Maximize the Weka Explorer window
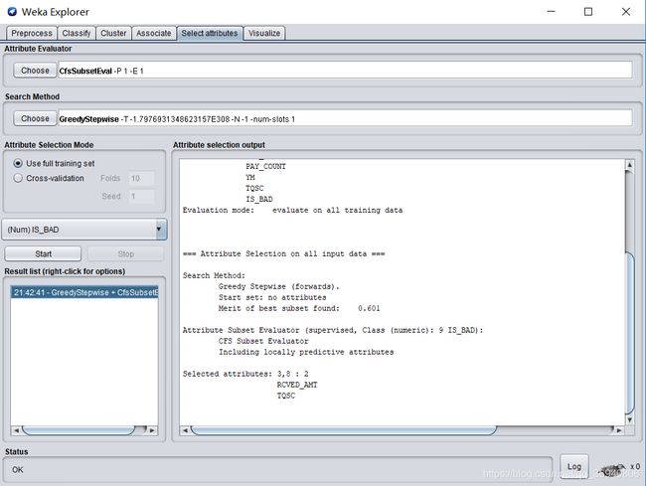The image size is (646, 486). point(588,12)
